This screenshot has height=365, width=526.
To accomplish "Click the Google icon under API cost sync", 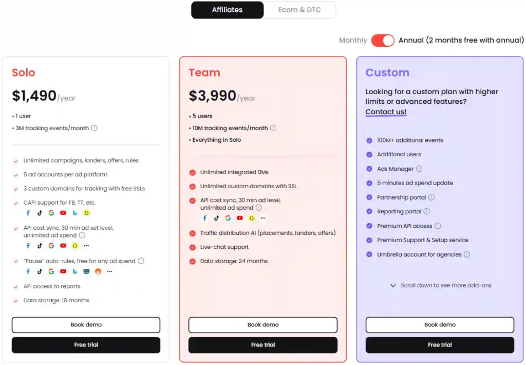I will click(51, 246).
